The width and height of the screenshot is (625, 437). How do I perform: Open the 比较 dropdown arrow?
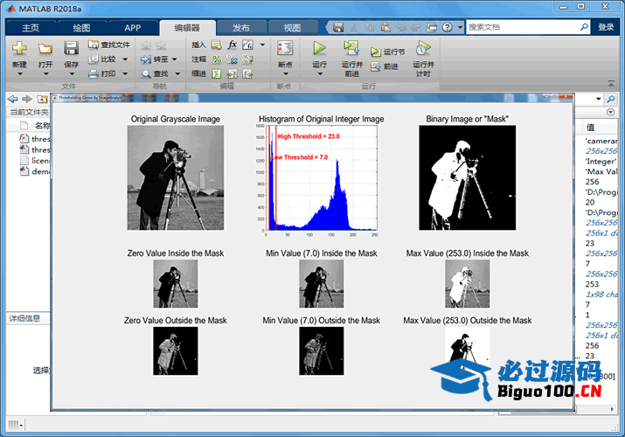125,59
